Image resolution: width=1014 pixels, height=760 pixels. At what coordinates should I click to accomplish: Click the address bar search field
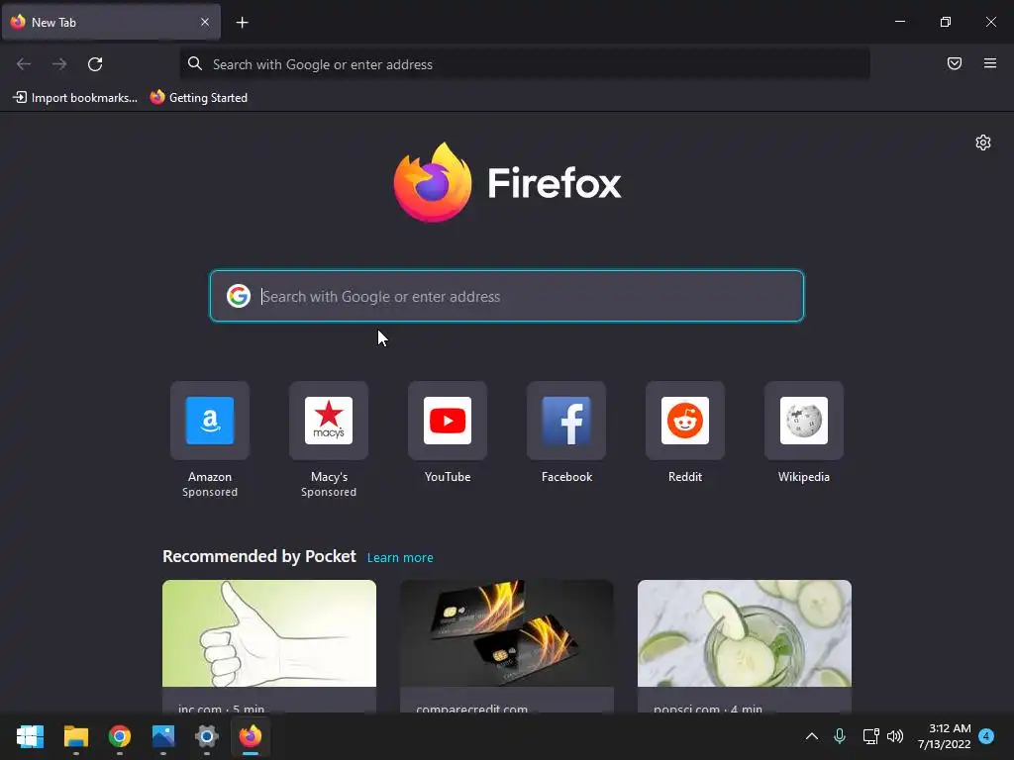(x=525, y=64)
